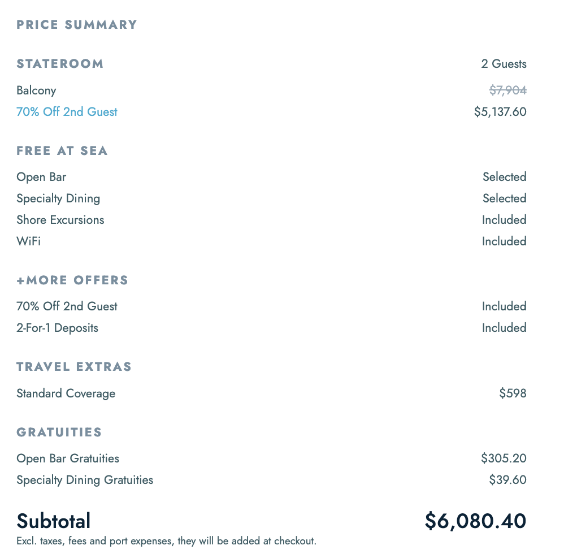Click the $6,080.40 subtotal amount
Screen dimensions: 564x554
[475, 521]
